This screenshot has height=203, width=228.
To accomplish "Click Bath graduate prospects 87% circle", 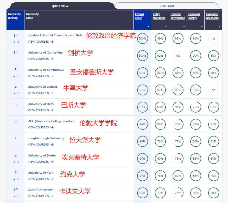I will click(x=213, y=107).
